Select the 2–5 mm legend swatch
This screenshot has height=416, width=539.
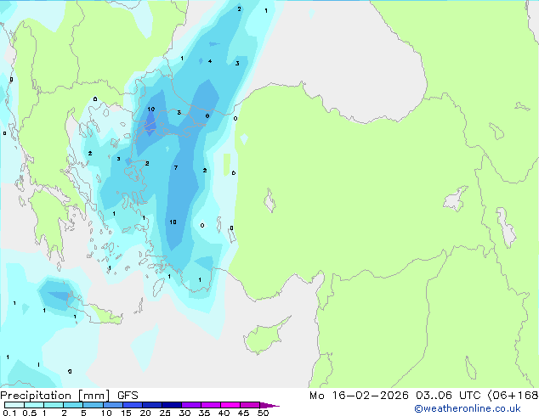tap(73, 405)
